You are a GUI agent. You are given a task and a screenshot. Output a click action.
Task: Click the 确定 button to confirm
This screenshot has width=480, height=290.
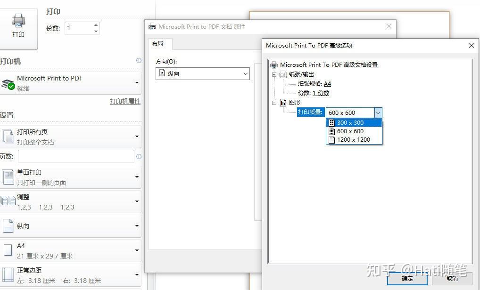[406, 278]
